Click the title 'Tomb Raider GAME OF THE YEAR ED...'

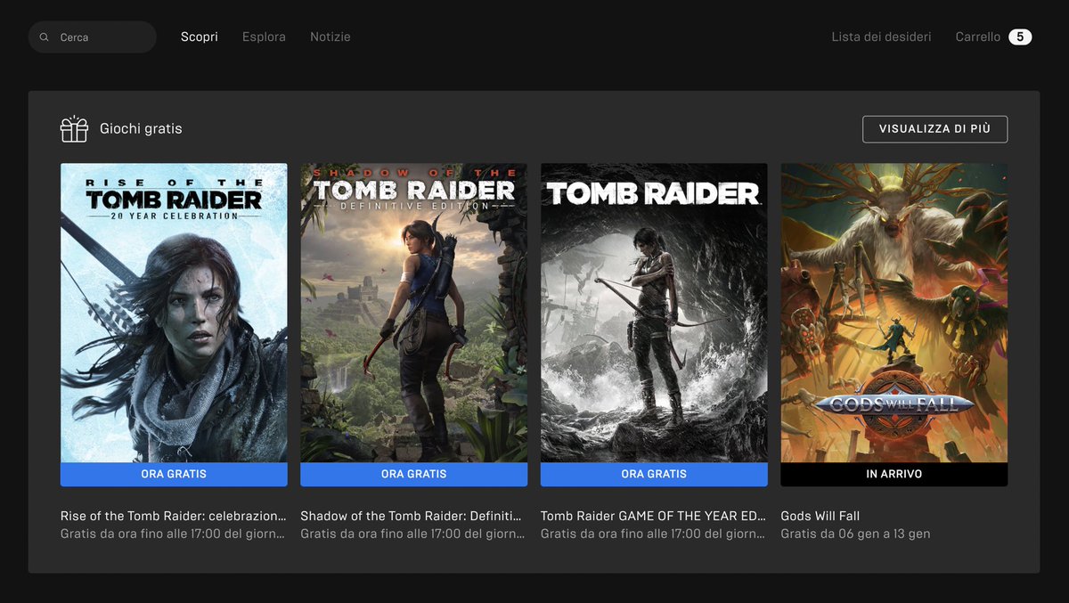654,516
